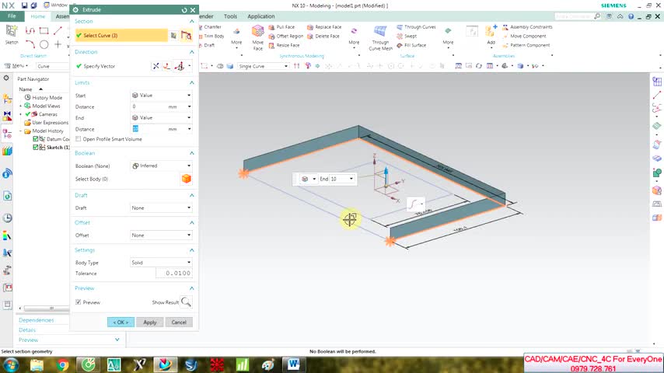Expand the Preview panel in navigator
664x373 pixels.
(117, 340)
